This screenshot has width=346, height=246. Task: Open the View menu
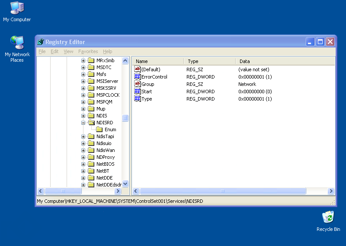point(68,51)
